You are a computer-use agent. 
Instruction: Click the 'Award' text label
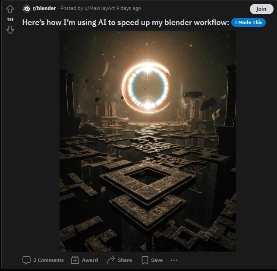90,260
